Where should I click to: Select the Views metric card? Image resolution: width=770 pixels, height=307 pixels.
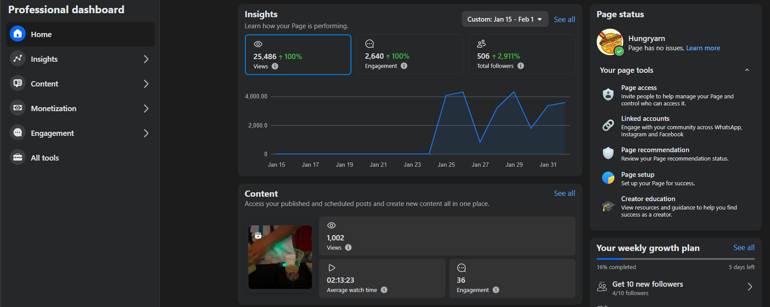coord(298,55)
